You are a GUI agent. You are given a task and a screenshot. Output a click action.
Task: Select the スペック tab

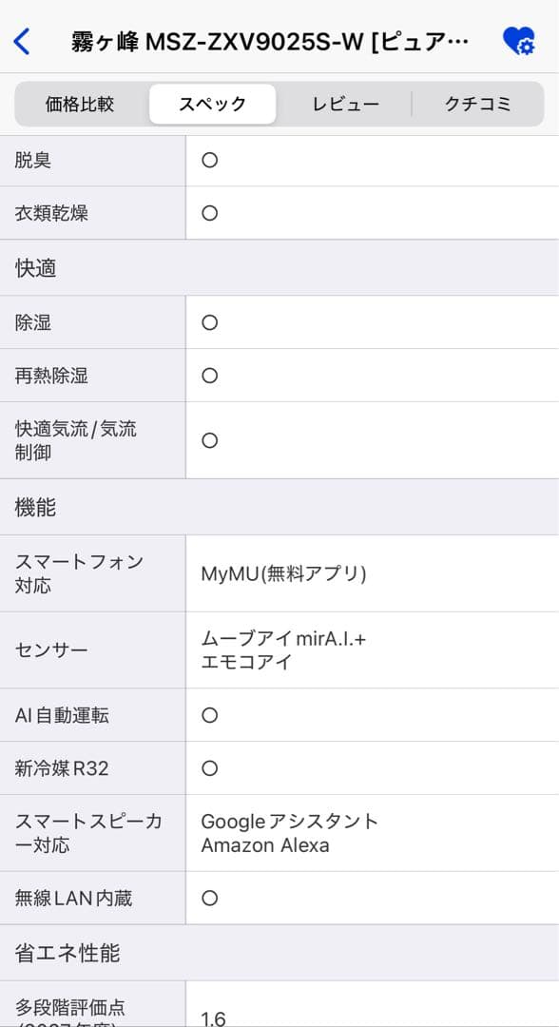[x=211, y=104]
